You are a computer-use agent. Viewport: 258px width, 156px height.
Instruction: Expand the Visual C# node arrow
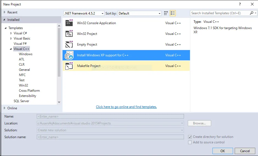point(11,33)
